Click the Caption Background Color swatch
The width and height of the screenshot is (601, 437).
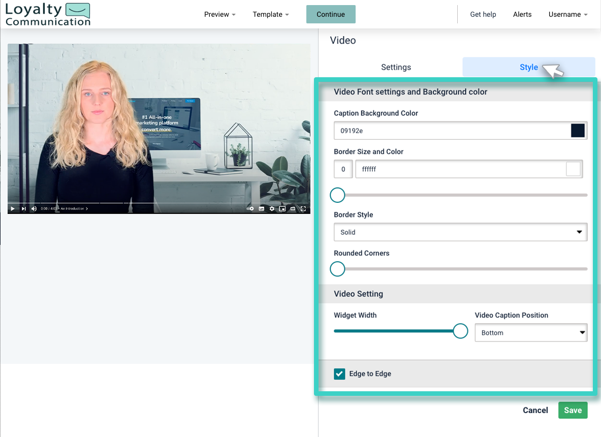click(578, 130)
